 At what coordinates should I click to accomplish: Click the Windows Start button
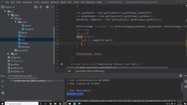click(2, 104)
